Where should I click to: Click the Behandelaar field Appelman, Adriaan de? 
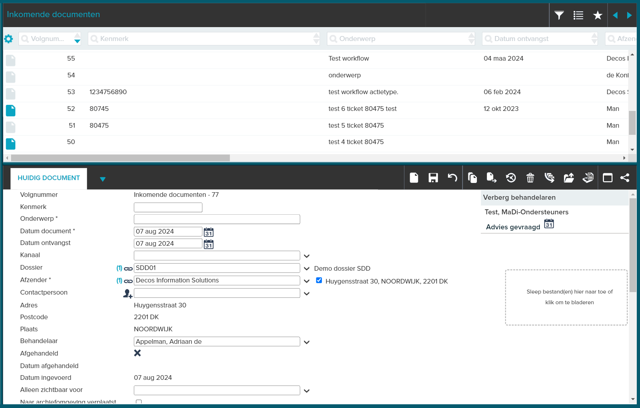[x=217, y=342]
